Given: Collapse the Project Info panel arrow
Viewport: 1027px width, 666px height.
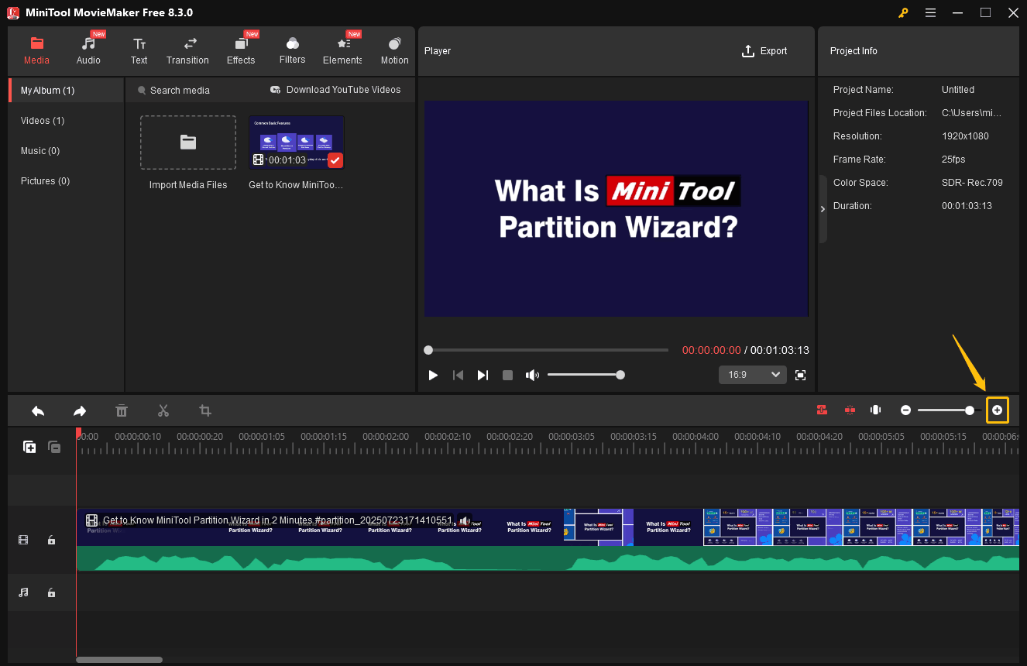Looking at the screenshot, I should 823,209.
